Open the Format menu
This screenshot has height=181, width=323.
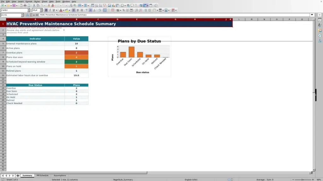29,2
